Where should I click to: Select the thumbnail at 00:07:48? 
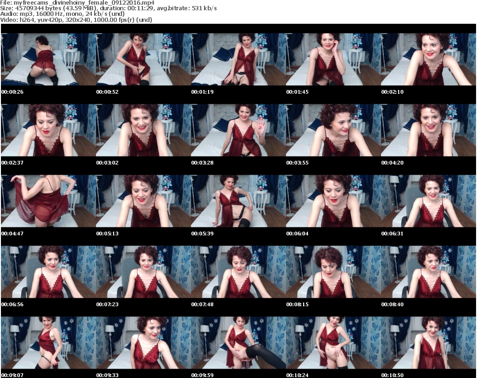[238, 272]
